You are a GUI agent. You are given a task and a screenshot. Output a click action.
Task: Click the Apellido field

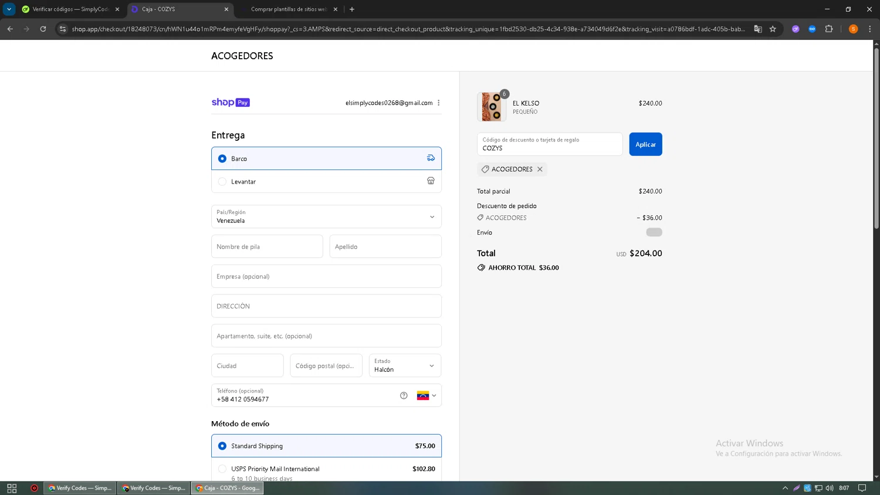(385, 246)
